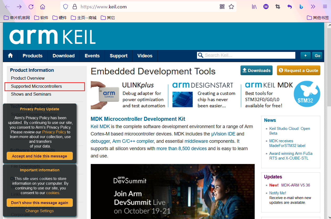Bookmark this page with the star icon

231,7
